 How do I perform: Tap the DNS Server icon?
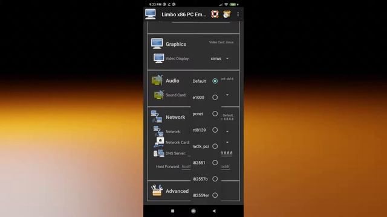pyautogui.click(x=158, y=153)
